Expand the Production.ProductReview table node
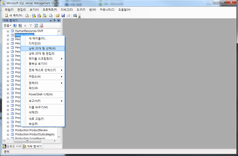The image size is (238, 156). pyautogui.click(x=8, y=130)
